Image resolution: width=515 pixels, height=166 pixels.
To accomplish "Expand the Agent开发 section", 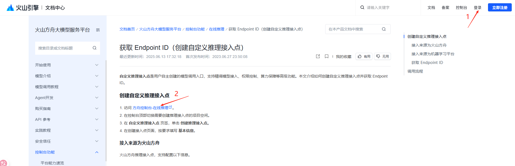I will [x=97, y=98].
